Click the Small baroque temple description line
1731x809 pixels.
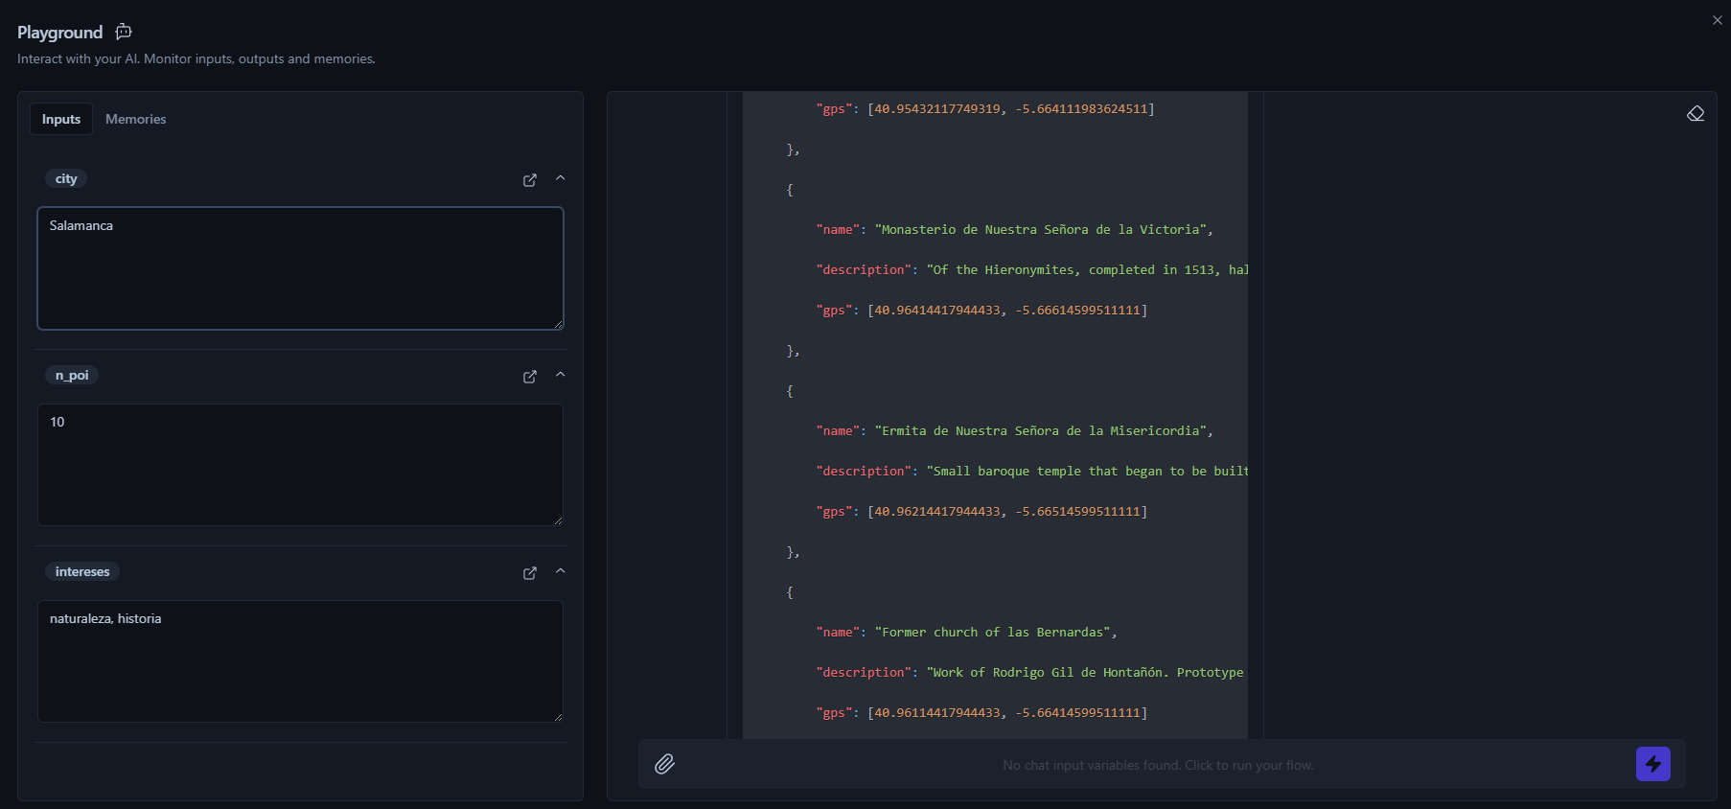tap(1032, 472)
